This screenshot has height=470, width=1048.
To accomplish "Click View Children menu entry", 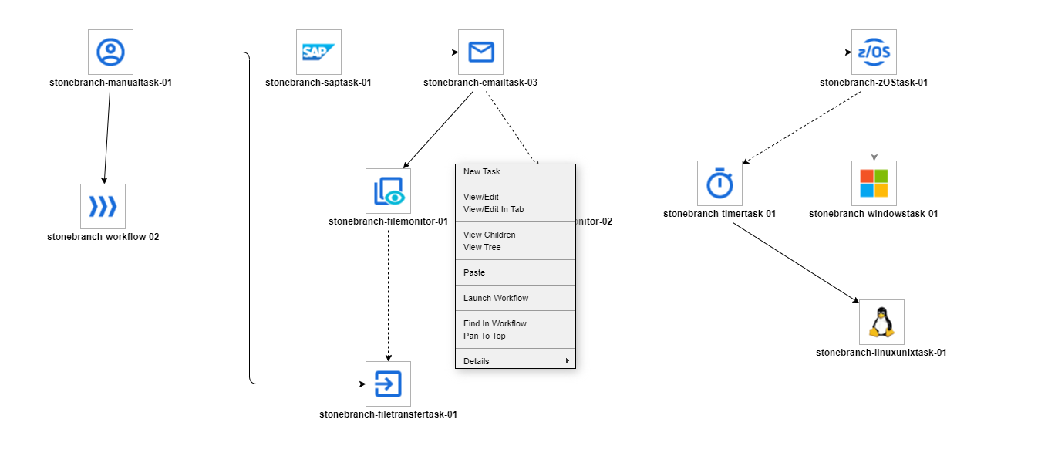I will [x=489, y=235].
